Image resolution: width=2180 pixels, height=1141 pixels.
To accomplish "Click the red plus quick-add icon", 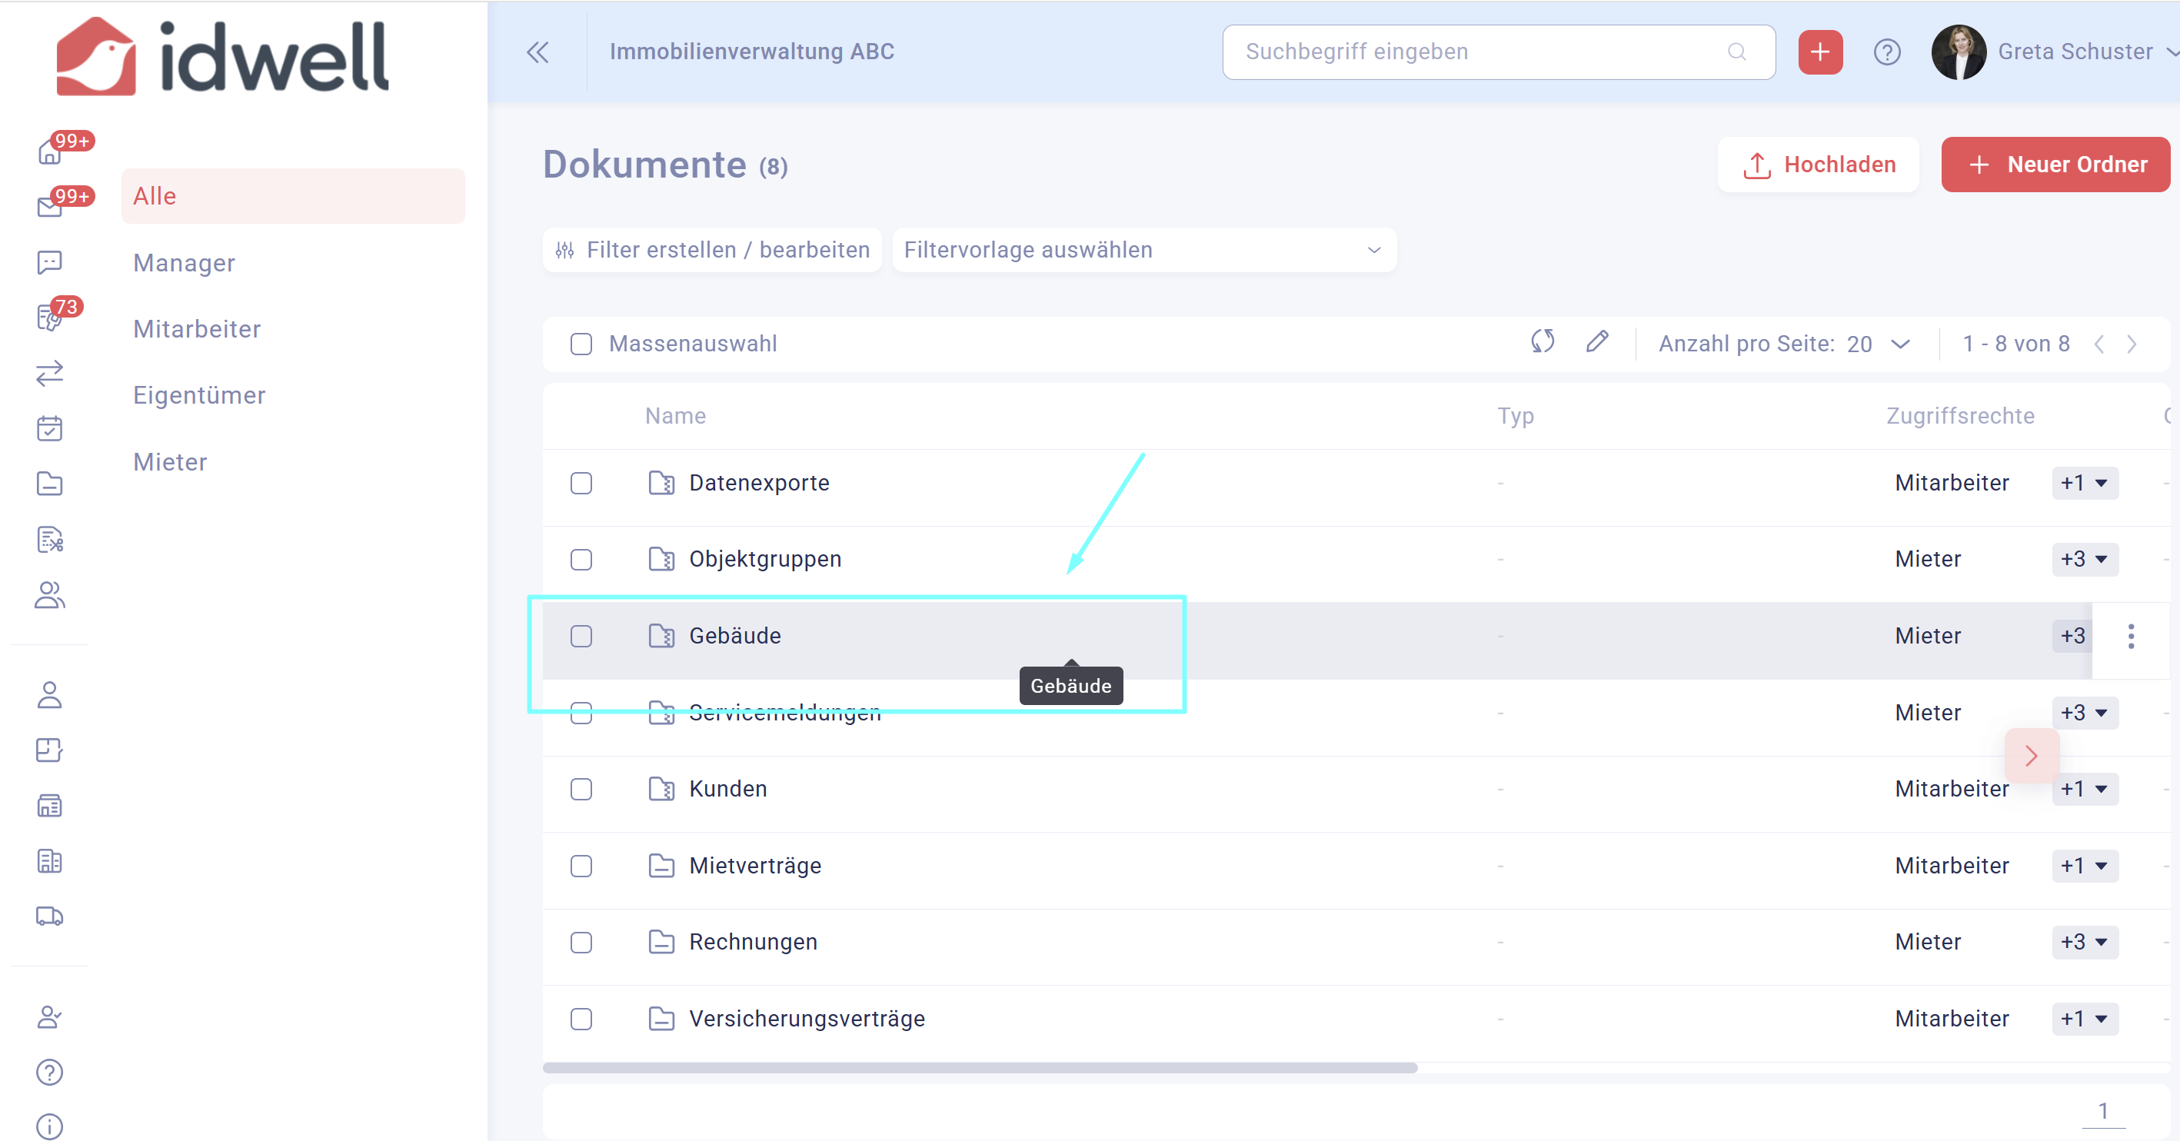I will [x=1819, y=52].
